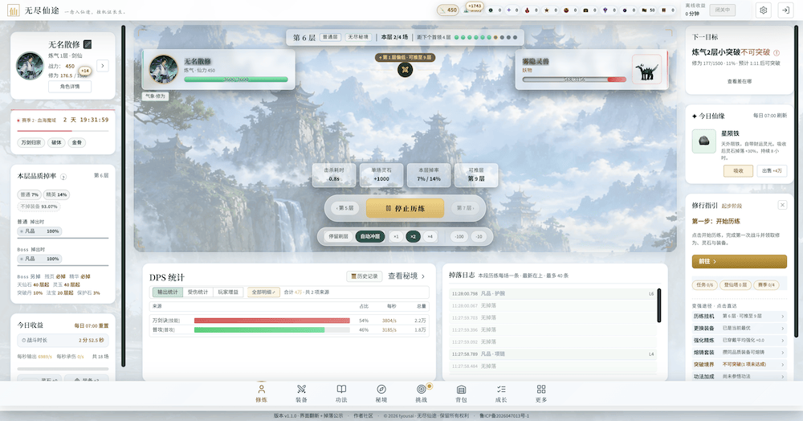Click the 查看差在哪 link
Image resolution: width=803 pixels, height=421 pixels.
click(x=739, y=81)
